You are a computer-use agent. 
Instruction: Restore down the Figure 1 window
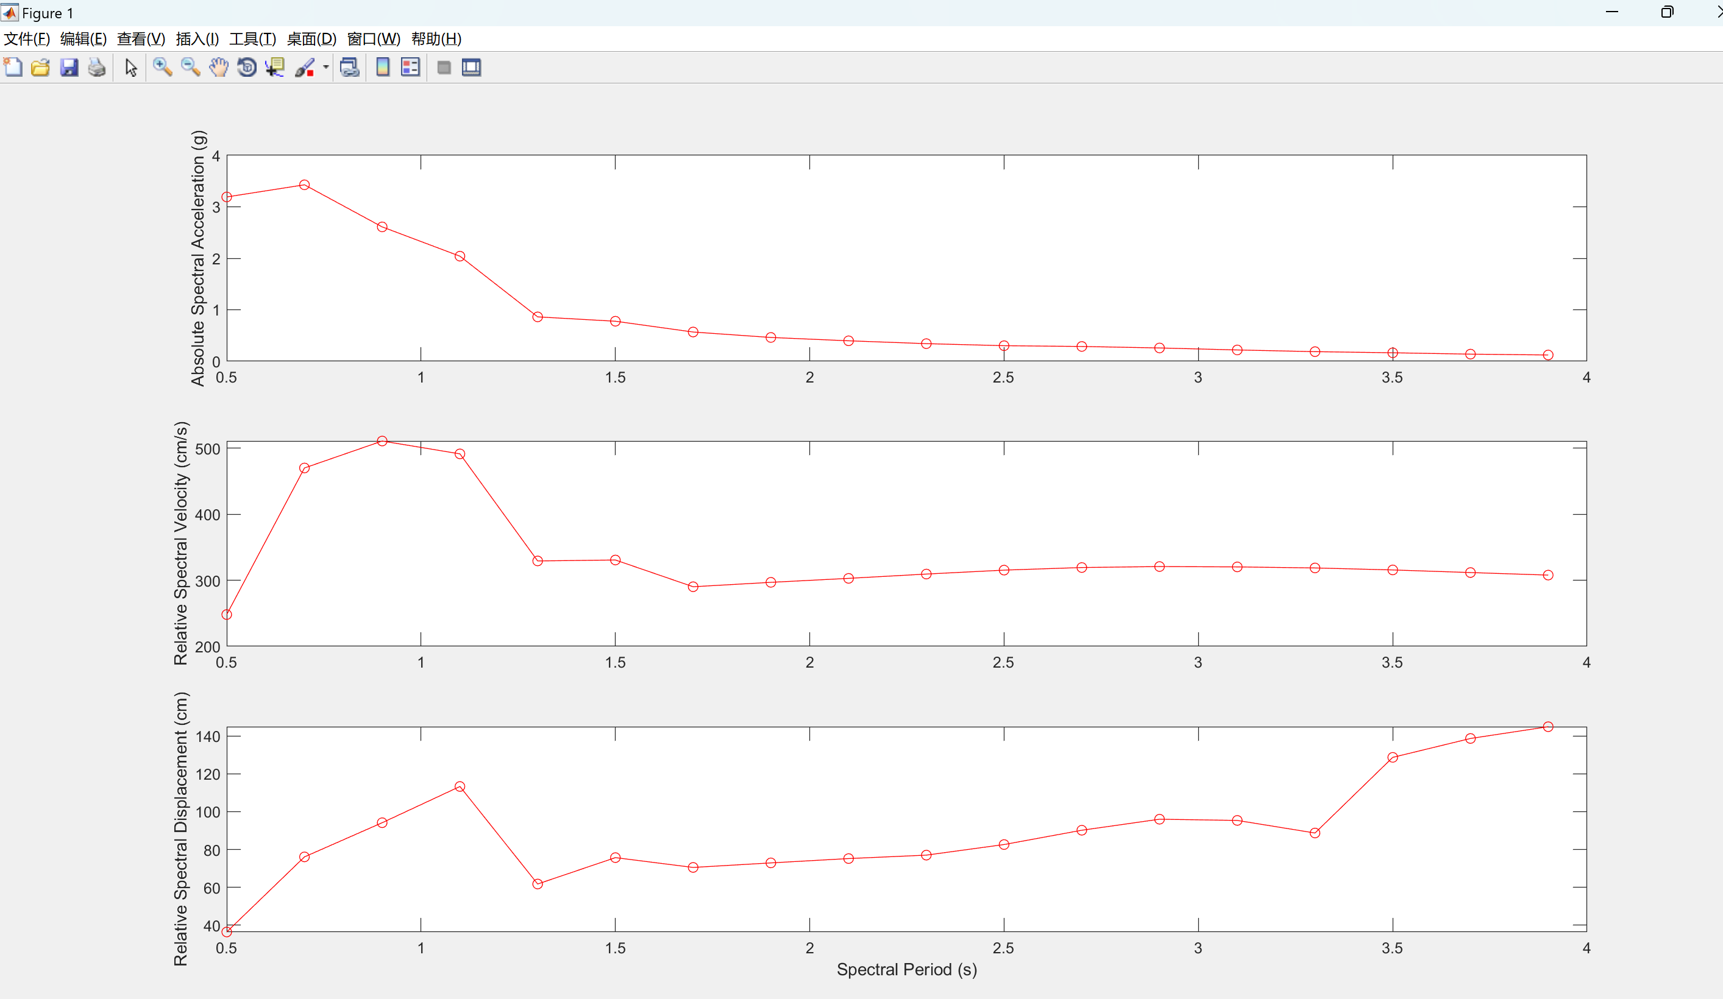(x=1667, y=12)
